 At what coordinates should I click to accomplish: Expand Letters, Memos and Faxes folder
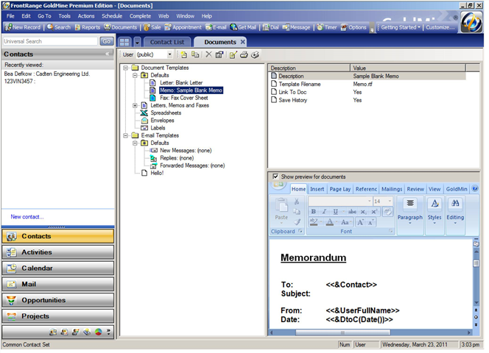pyautogui.click(x=135, y=105)
